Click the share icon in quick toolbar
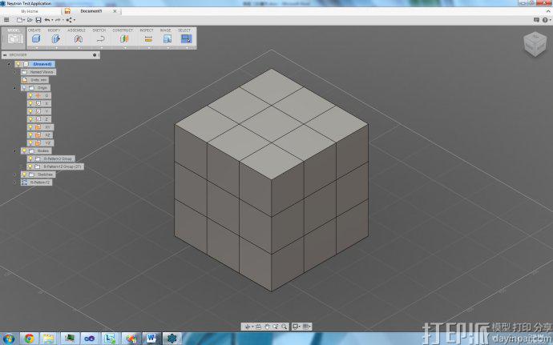The width and height of the screenshot is (553, 345). pyautogui.click(x=69, y=20)
